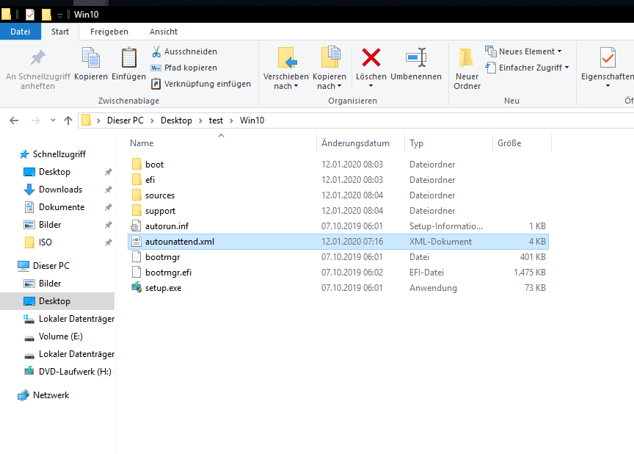
Task: Click the autounattend.xml file icon
Action: coord(136,242)
